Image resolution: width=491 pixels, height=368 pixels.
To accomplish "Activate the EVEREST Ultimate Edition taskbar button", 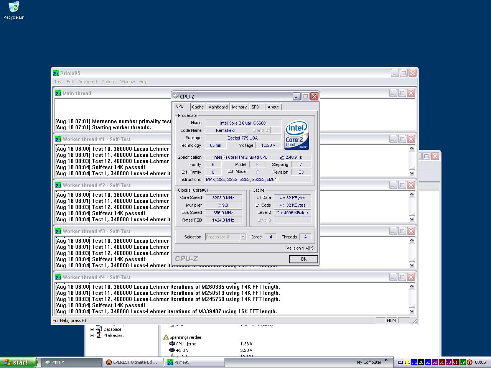I will tap(133, 362).
